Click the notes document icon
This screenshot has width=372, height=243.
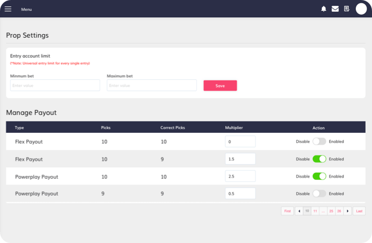pyautogui.click(x=347, y=9)
